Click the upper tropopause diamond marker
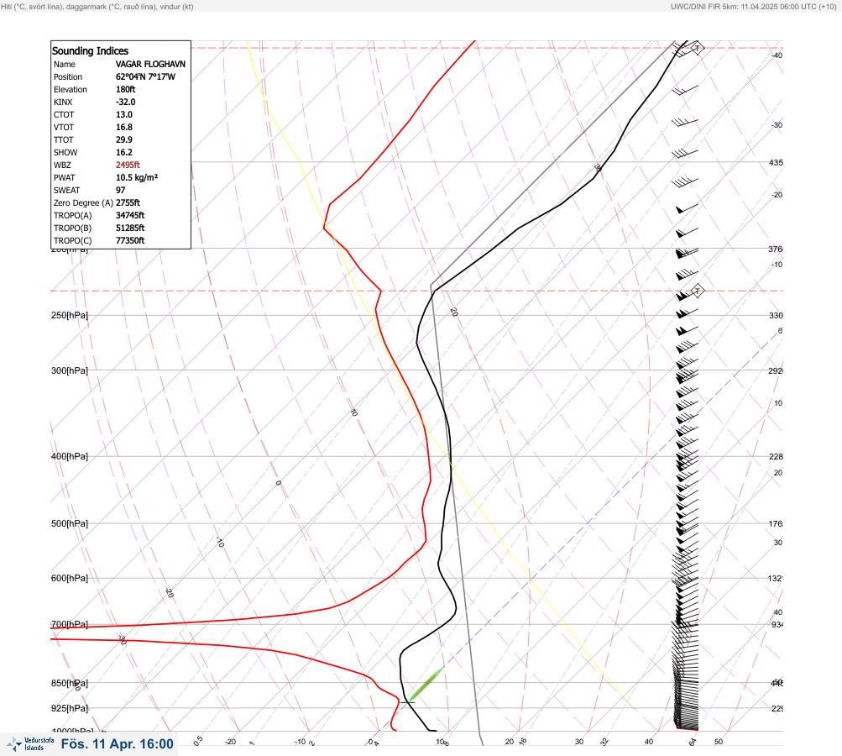Image resolution: width=842 pixels, height=756 pixels. [x=697, y=48]
